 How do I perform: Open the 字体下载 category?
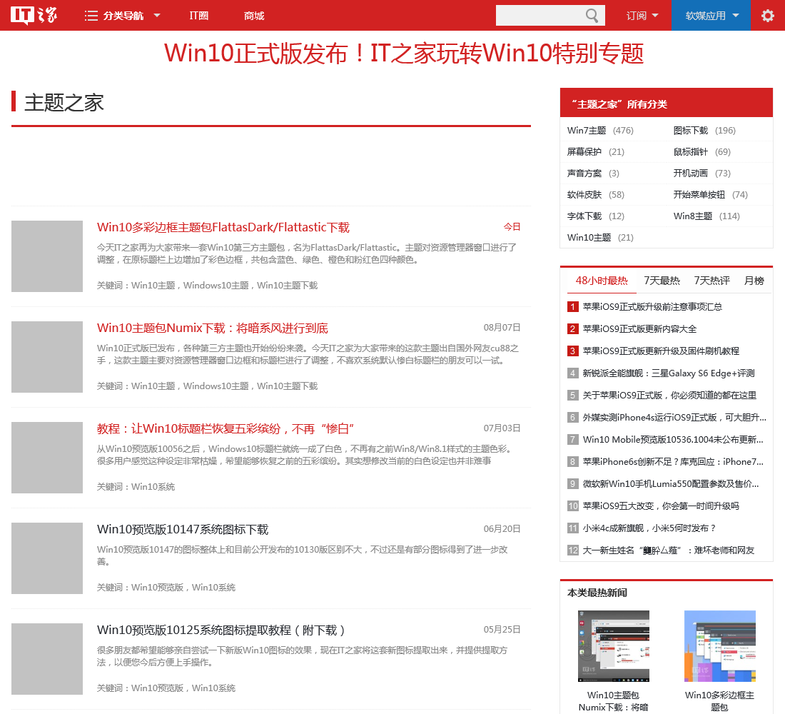[584, 216]
